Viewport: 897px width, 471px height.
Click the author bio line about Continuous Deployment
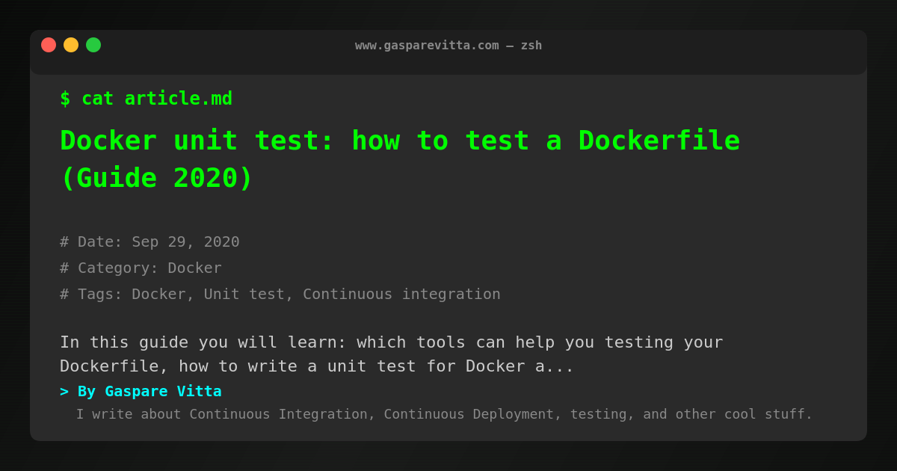pos(444,414)
